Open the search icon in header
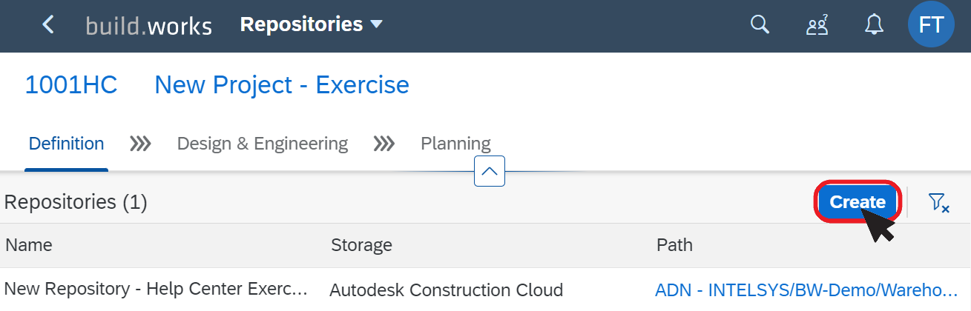Screen dimensions: 971x311 [760, 25]
